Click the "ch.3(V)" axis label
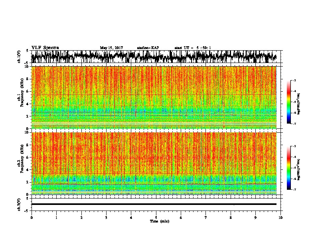 (19, 205)
